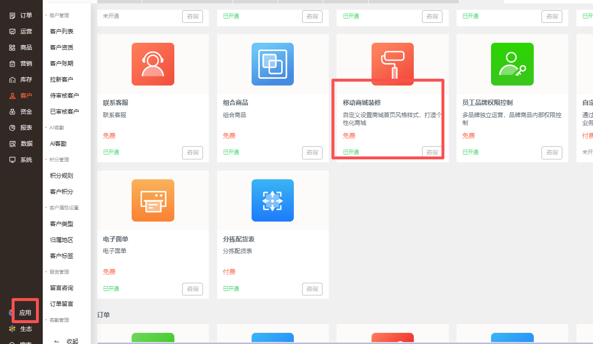Open 已审核客户 in the submenu
The image size is (593, 344).
click(x=65, y=112)
